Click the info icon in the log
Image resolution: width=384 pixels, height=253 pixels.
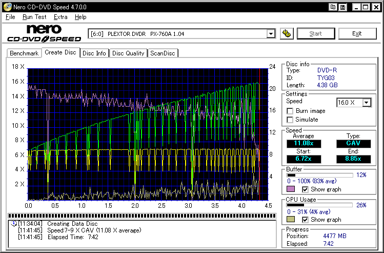[13, 224]
